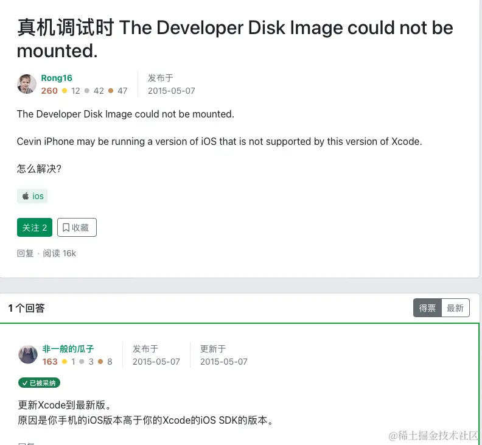482x445 pixels.
Task: Click the 1个回答 answers heading
Action: click(x=26, y=308)
